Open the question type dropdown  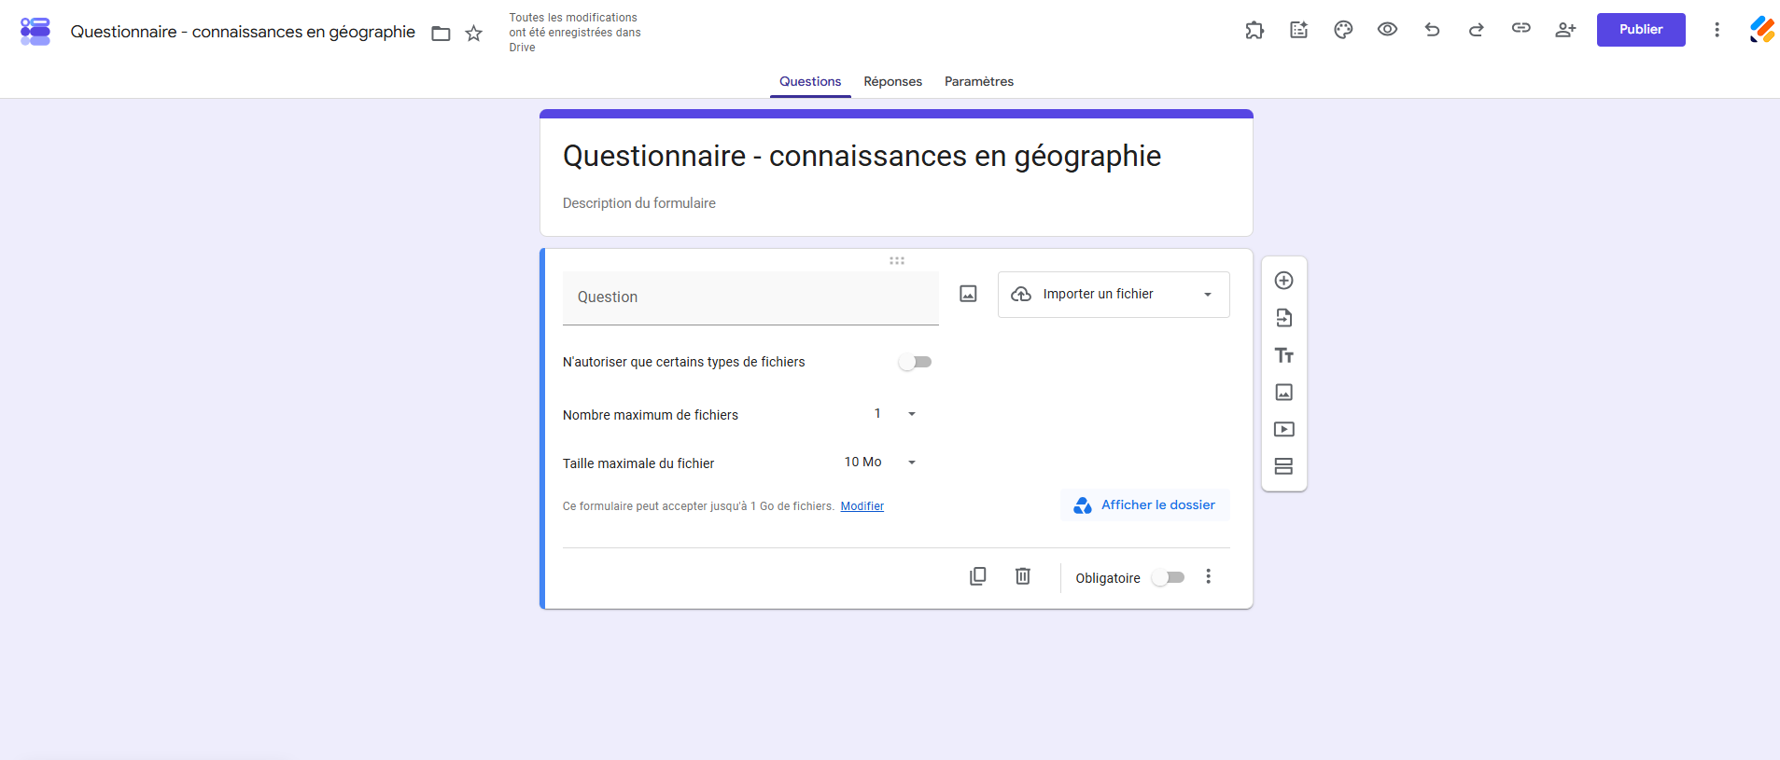click(1114, 295)
